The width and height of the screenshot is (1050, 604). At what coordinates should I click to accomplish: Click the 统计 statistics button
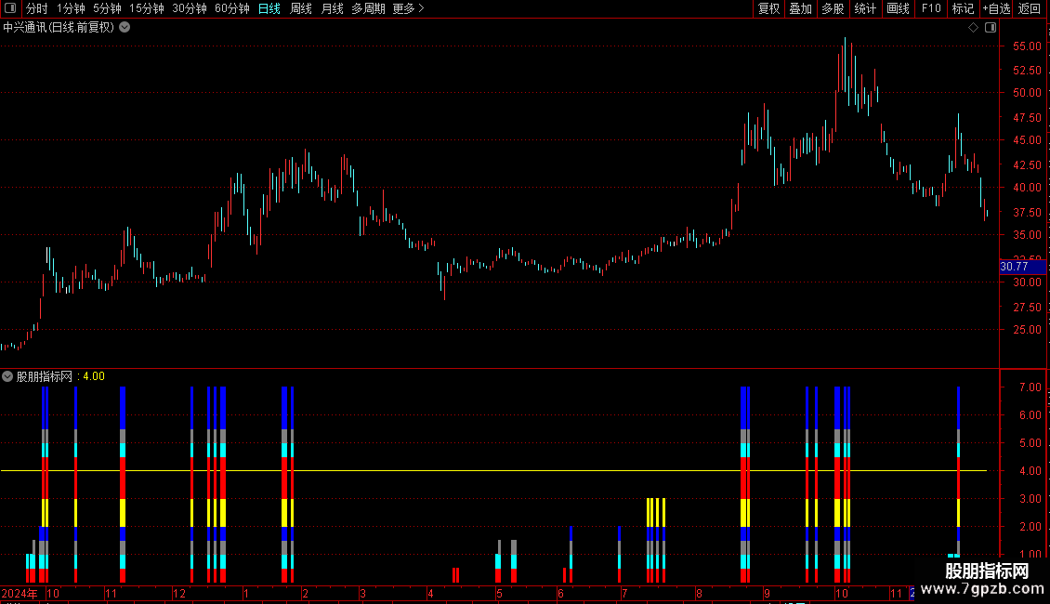tap(865, 8)
